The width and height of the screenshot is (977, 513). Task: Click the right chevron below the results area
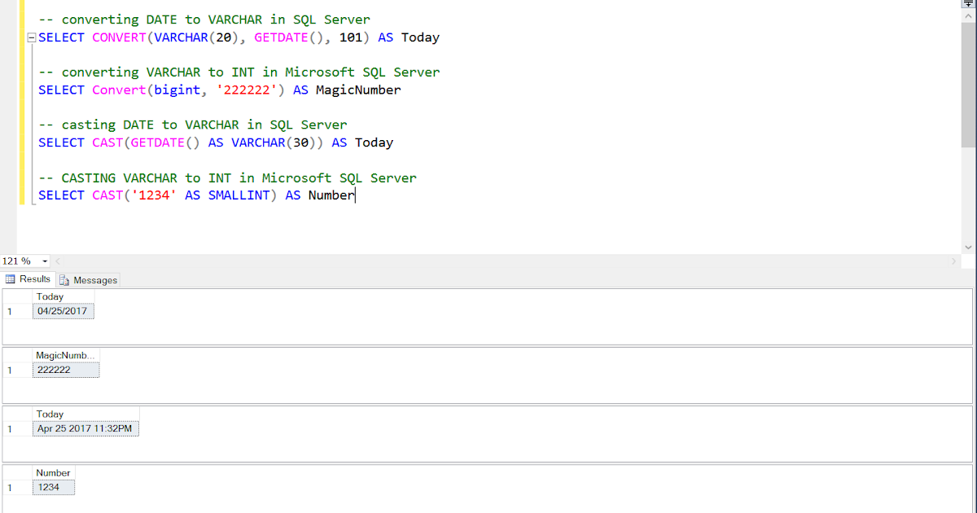tap(954, 261)
